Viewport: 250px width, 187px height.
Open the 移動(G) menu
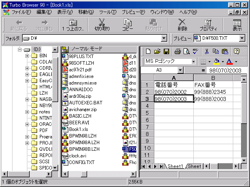click(x=86, y=12)
